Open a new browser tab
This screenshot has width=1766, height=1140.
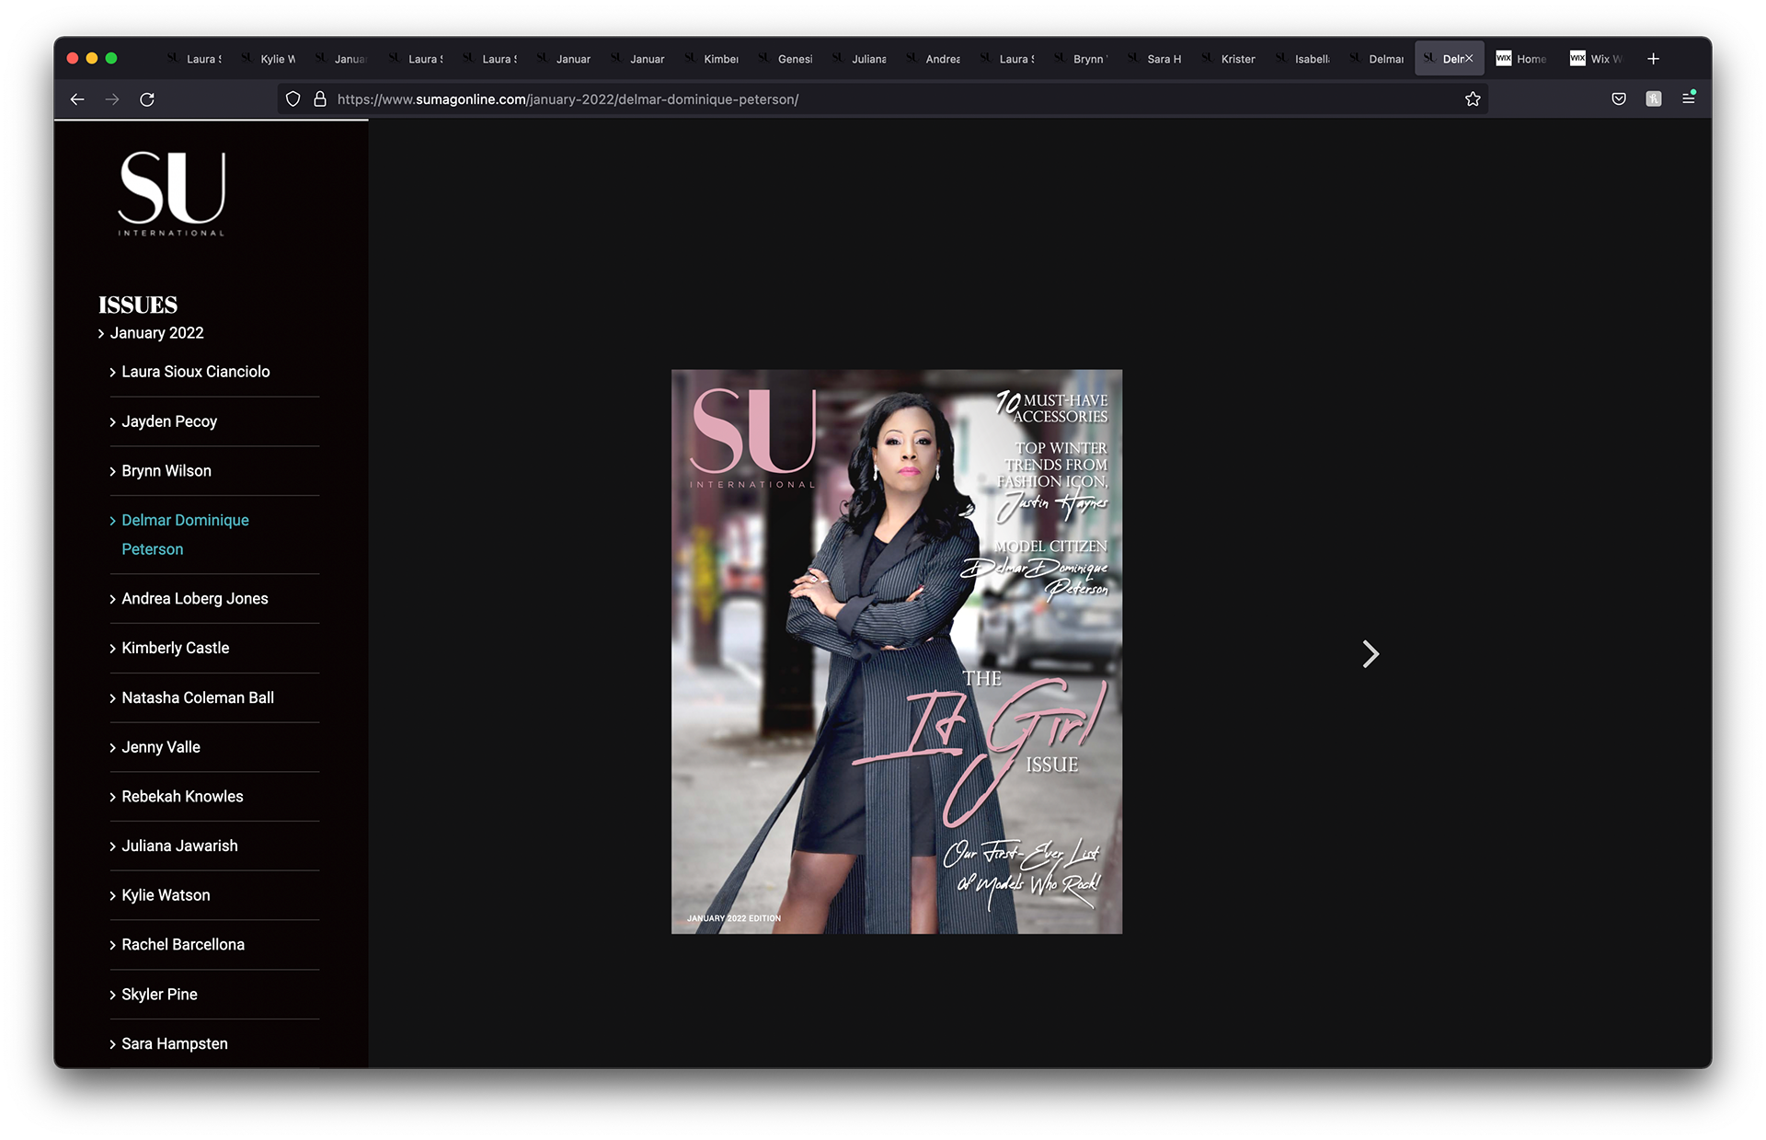pyautogui.click(x=1653, y=59)
